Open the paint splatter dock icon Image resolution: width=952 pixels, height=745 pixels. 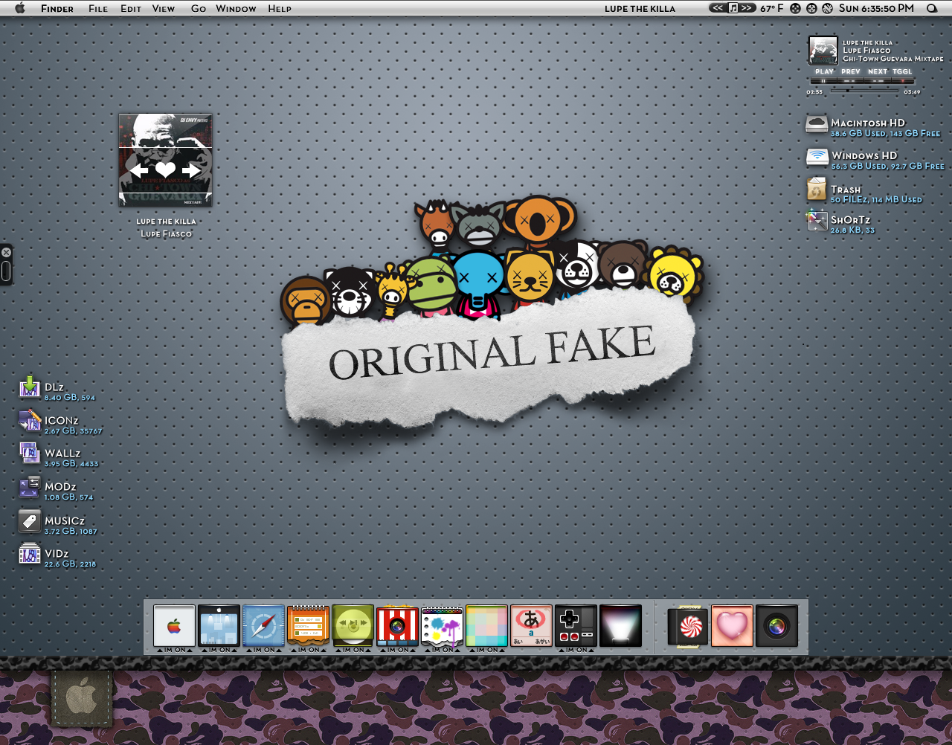coord(442,626)
